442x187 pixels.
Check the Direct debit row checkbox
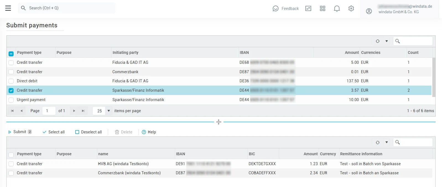point(11,81)
